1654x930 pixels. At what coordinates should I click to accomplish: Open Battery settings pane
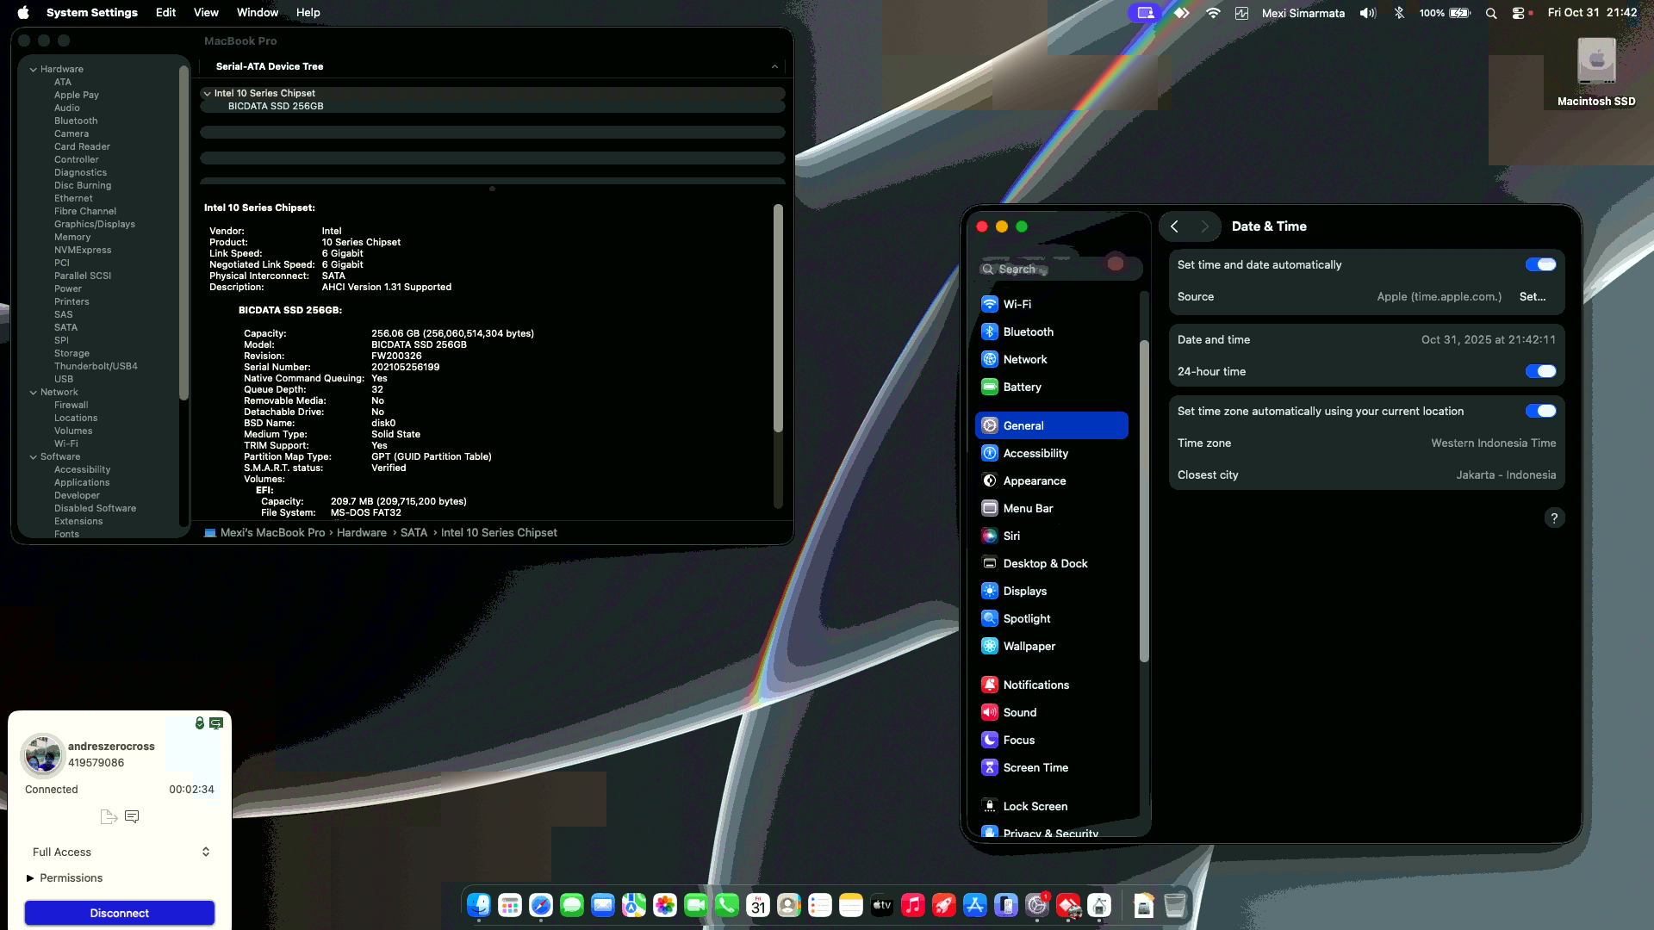click(1051, 387)
